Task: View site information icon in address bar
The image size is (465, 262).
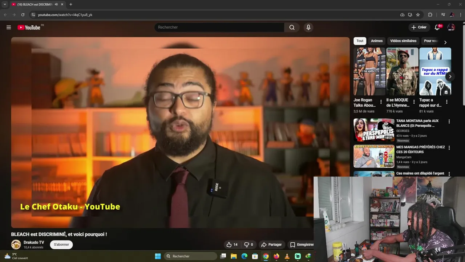Action: 33,15
